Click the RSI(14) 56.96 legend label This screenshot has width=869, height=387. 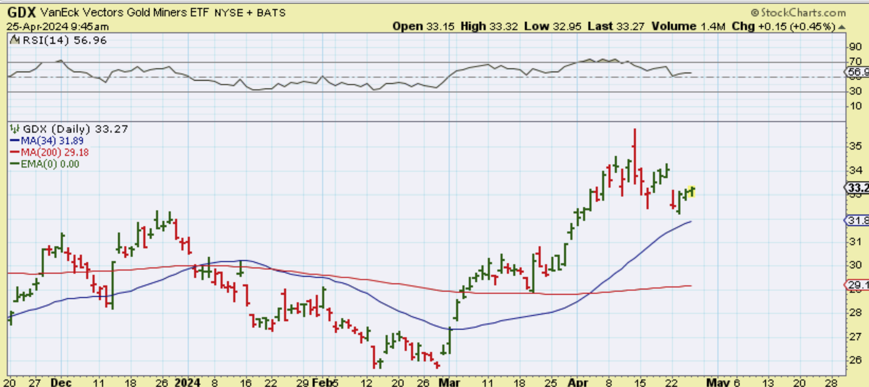(x=64, y=41)
